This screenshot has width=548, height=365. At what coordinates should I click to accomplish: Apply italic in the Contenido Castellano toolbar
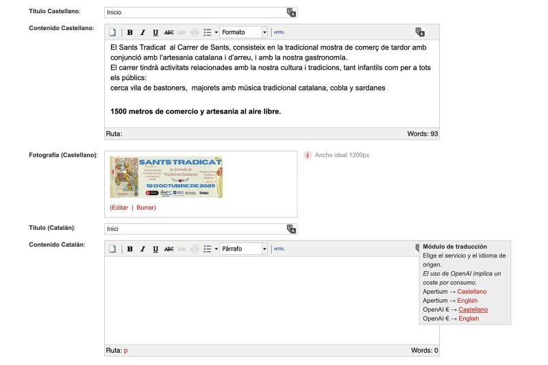[142, 32]
